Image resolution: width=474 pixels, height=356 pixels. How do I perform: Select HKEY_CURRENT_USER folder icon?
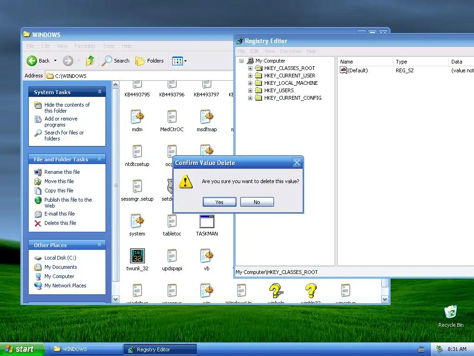pyautogui.click(x=258, y=76)
